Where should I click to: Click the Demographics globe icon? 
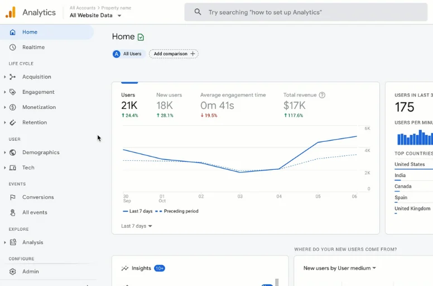tap(13, 152)
